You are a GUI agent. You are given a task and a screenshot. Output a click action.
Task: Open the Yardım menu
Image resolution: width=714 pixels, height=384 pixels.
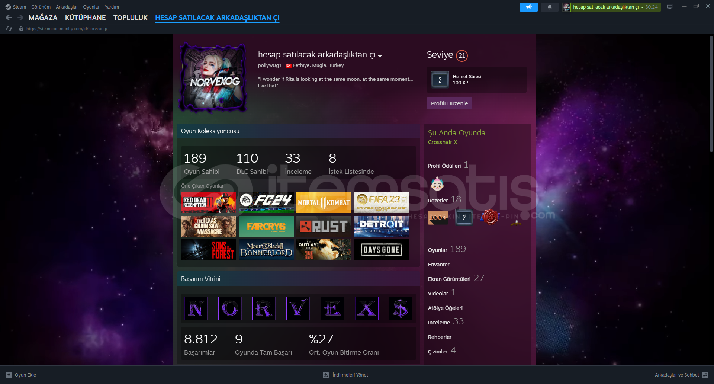(112, 7)
